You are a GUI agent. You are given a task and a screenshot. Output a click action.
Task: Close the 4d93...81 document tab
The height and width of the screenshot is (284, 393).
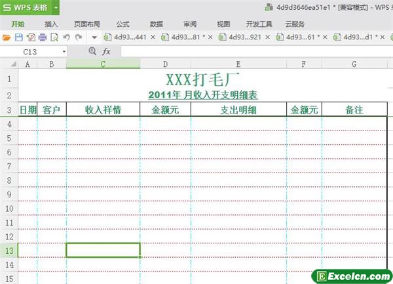point(210,37)
